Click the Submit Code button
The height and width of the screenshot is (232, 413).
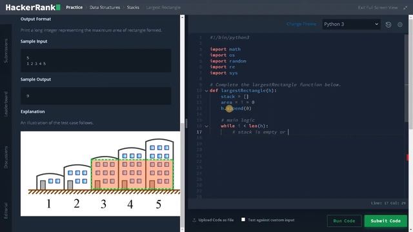point(386,221)
